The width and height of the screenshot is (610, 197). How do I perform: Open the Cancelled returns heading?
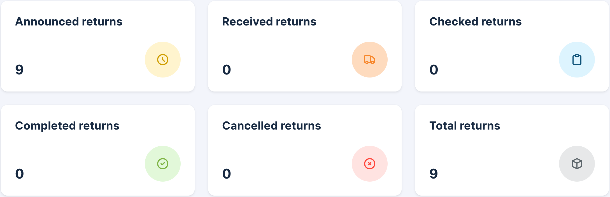pyautogui.click(x=271, y=126)
